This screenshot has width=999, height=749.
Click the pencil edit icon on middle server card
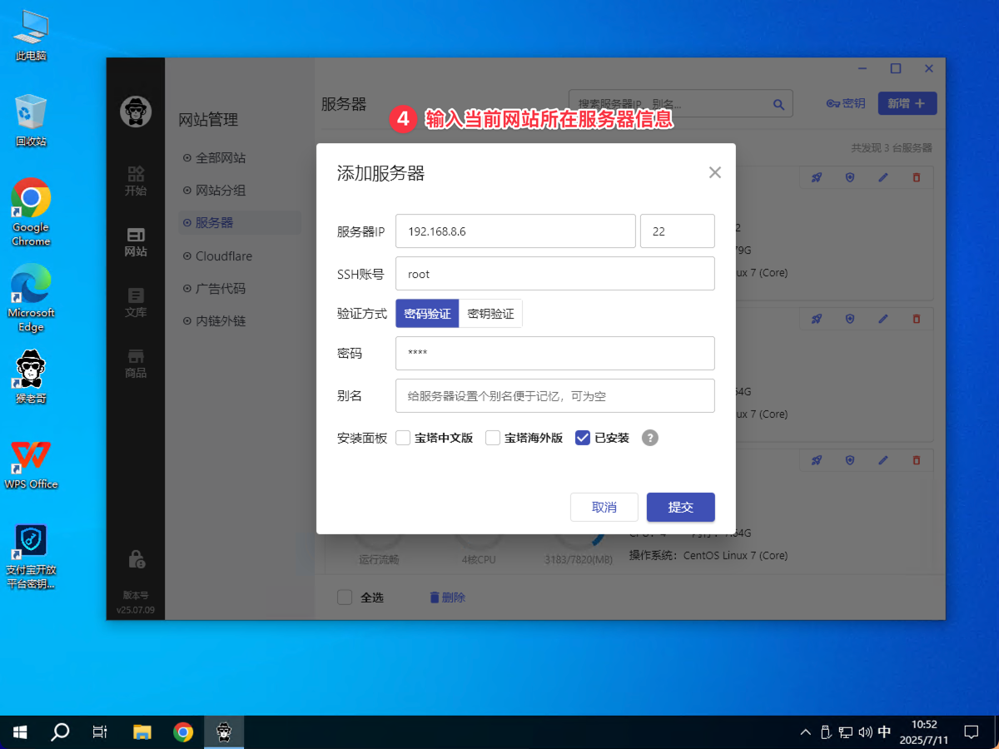tap(883, 319)
